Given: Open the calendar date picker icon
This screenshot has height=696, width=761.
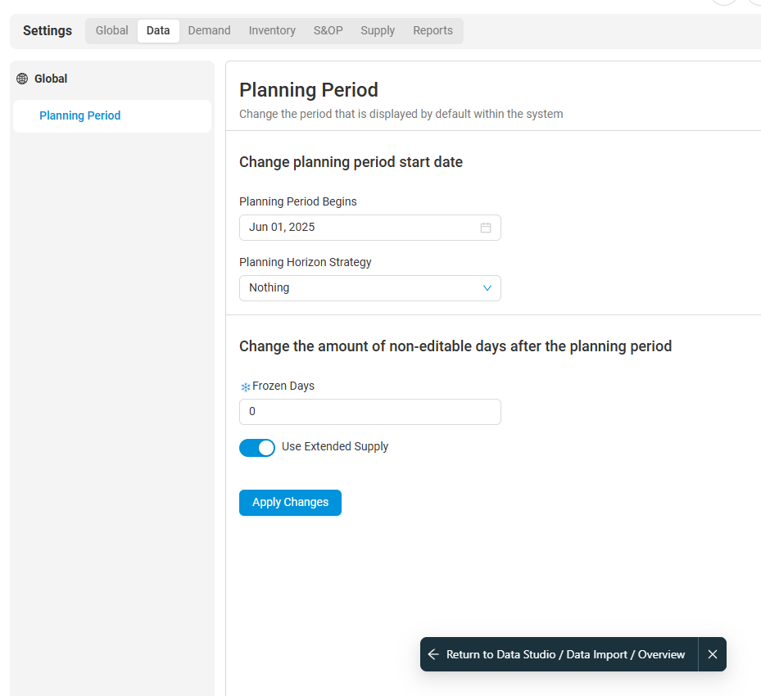Looking at the screenshot, I should point(486,228).
